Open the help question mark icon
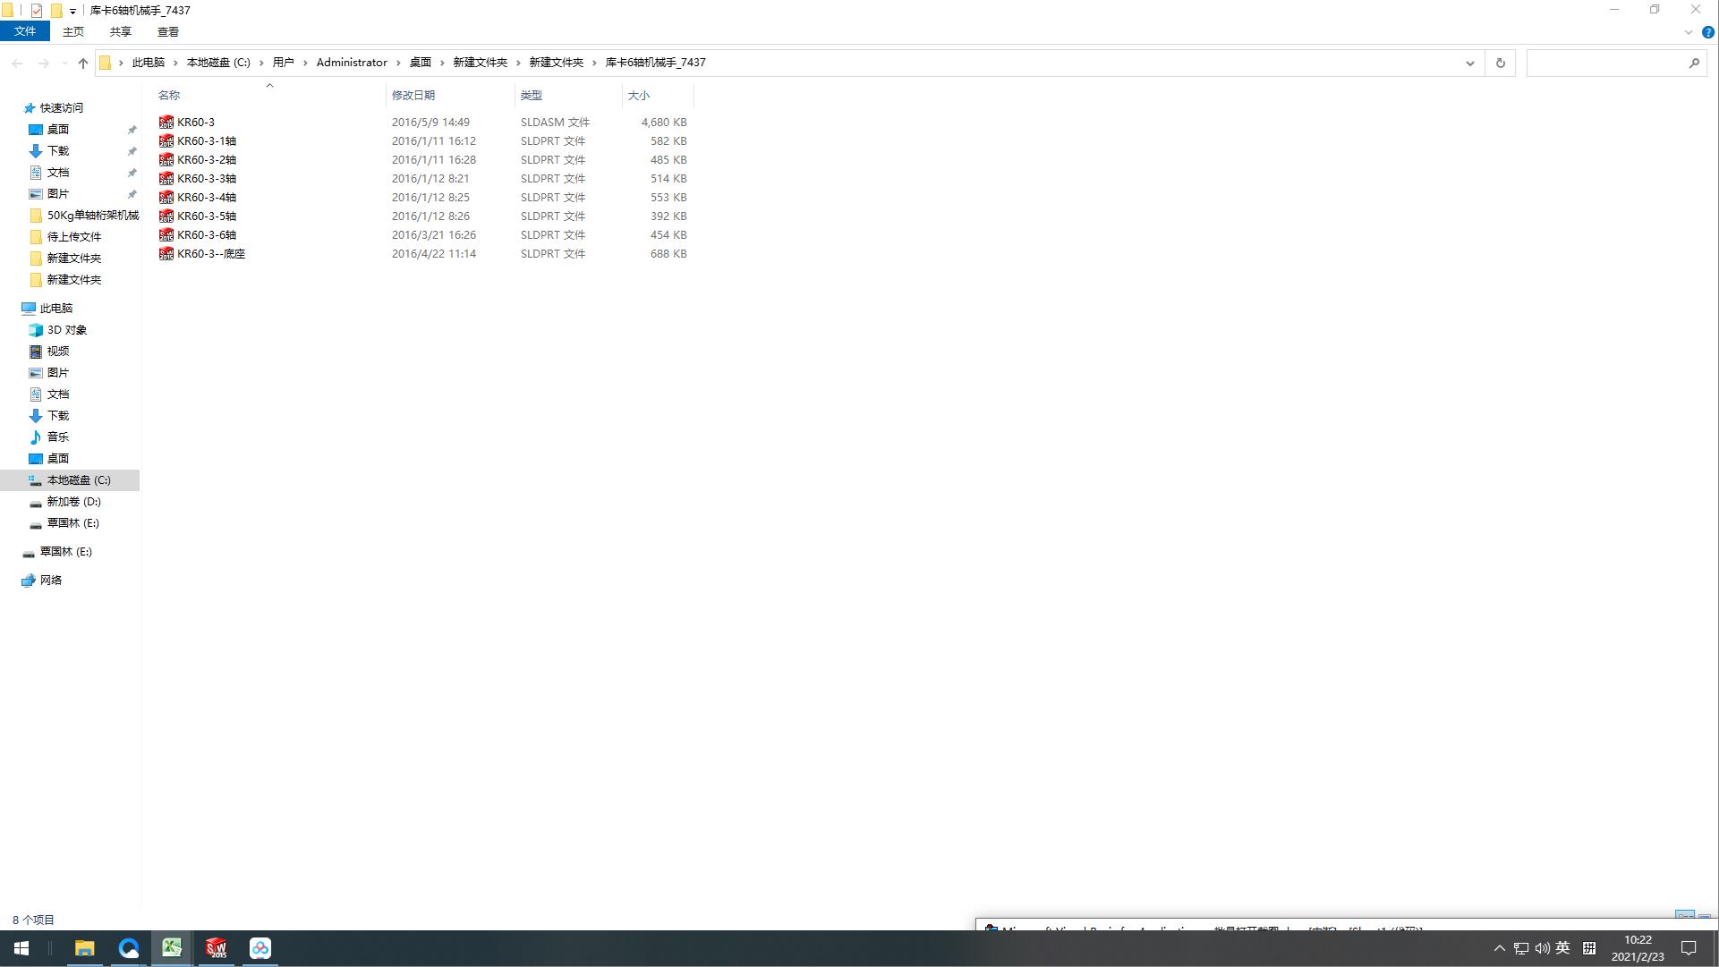1719x967 pixels. tap(1707, 32)
